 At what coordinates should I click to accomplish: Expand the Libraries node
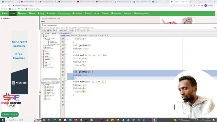click(44, 47)
